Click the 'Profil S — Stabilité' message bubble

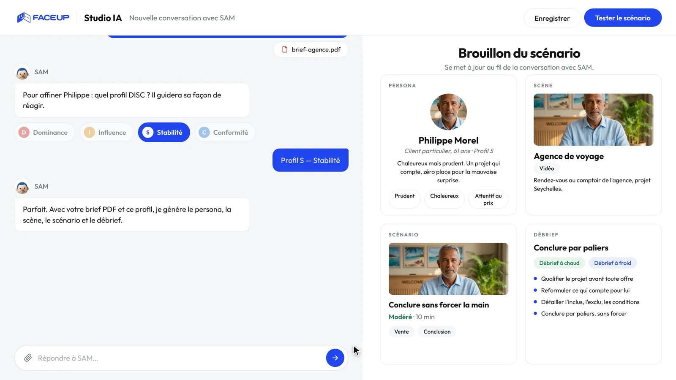(x=311, y=160)
